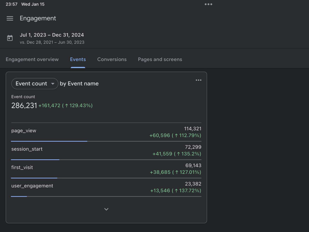Viewport: 309px width, 232px height.
Task: Click the status bar clock 23:57
Action: coord(11,4)
